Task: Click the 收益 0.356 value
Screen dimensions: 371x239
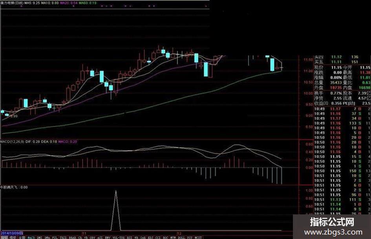Action: click(336, 103)
